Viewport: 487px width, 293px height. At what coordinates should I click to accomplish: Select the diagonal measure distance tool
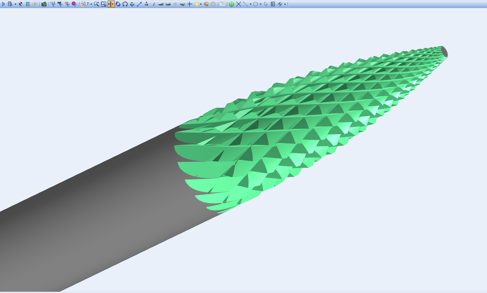pos(139,4)
